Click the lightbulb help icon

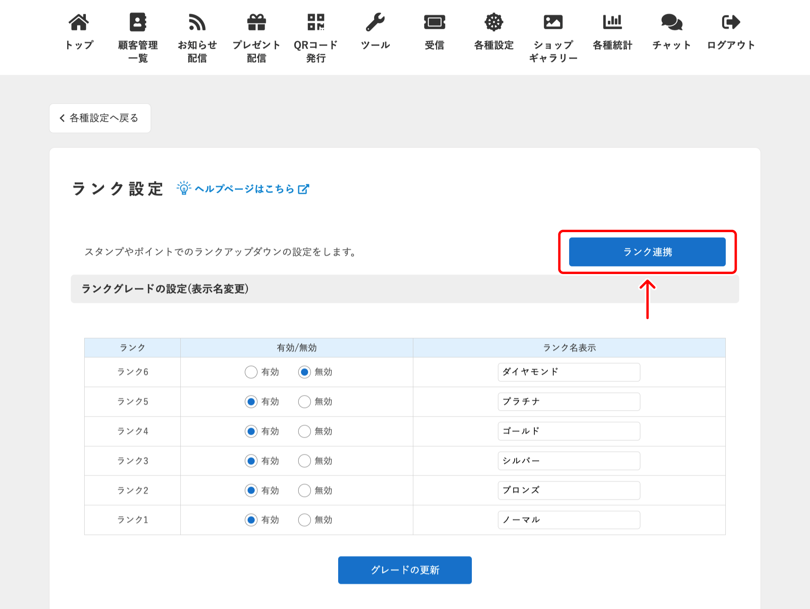coord(184,189)
